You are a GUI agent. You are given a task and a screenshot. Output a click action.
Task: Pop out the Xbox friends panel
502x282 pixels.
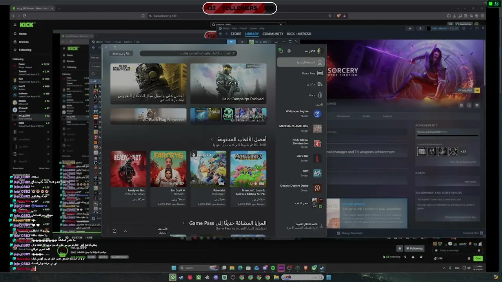pyautogui.click(x=115, y=231)
